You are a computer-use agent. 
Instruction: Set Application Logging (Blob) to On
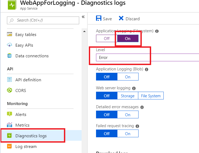click(x=128, y=76)
